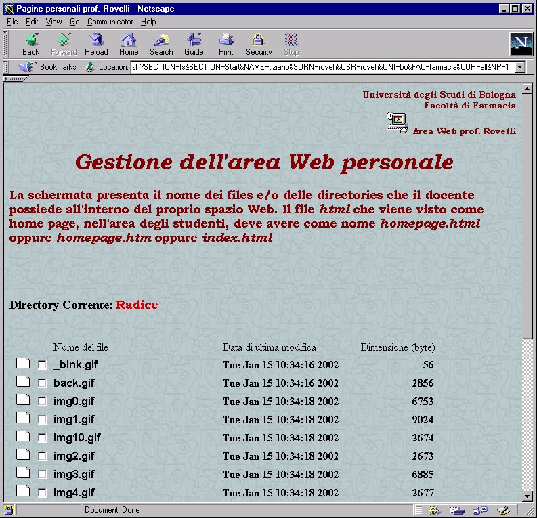Image resolution: width=537 pixels, height=518 pixels.
Task: Open the img3.gif file link
Action: tap(74, 475)
